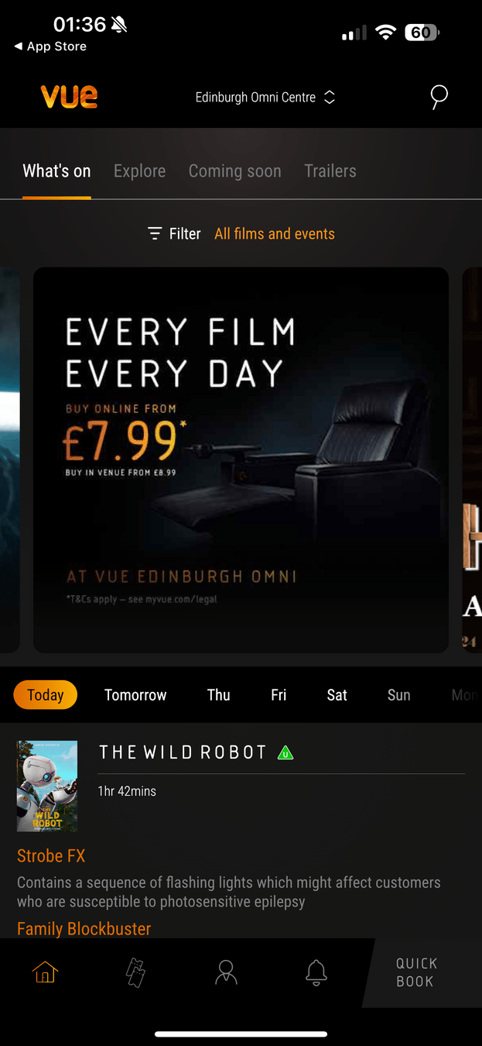Select Tomorrow in the date strip
The image size is (482, 1046).
tap(135, 695)
